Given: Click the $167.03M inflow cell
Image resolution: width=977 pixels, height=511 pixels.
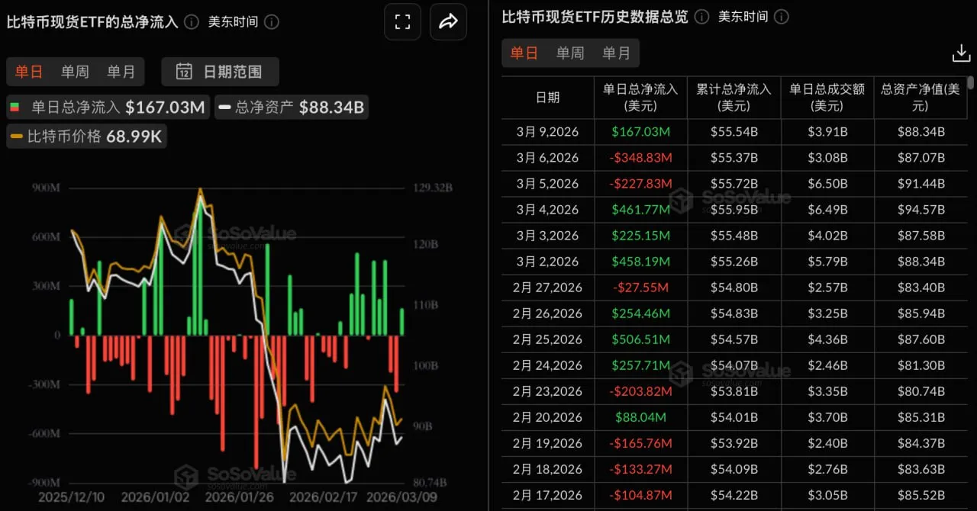Looking at the screenshot, I should [640, 132].
